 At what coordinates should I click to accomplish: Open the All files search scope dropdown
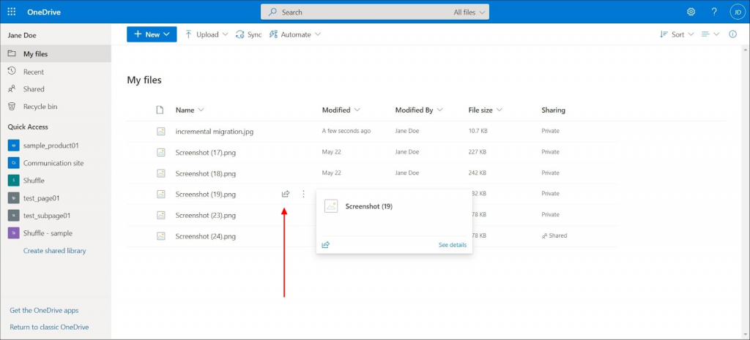coord(469,12)
